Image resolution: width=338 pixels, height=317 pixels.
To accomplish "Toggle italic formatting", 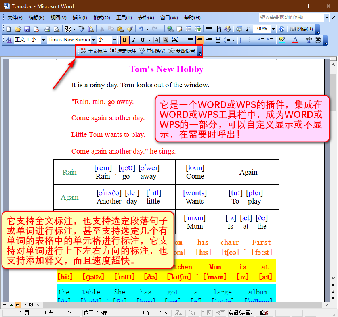I will (x=134, y=40).
